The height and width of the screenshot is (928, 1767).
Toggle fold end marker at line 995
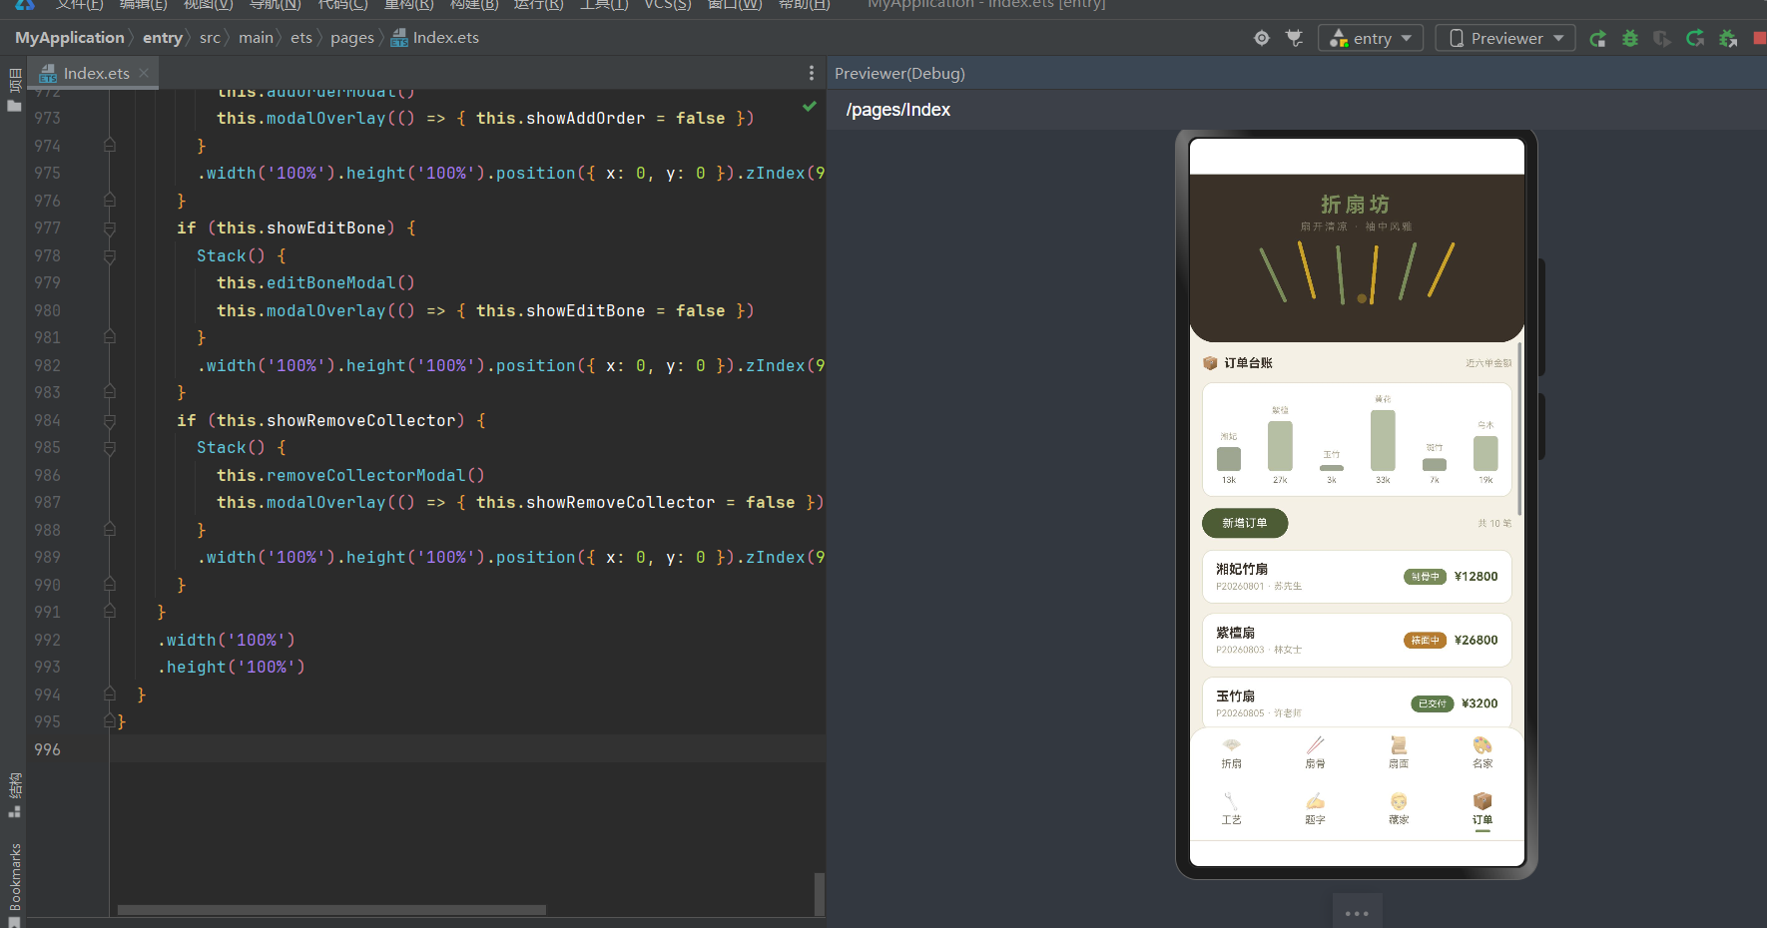pos(110,720)
